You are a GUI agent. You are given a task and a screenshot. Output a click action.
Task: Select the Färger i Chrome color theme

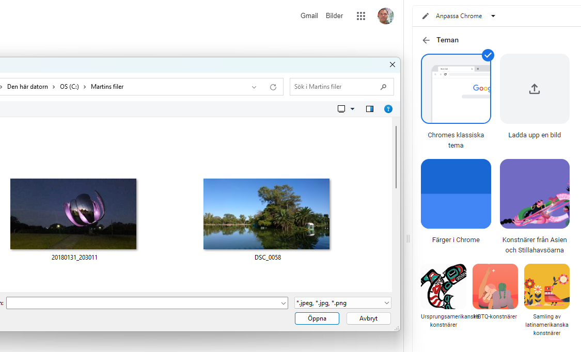(456, 194)
